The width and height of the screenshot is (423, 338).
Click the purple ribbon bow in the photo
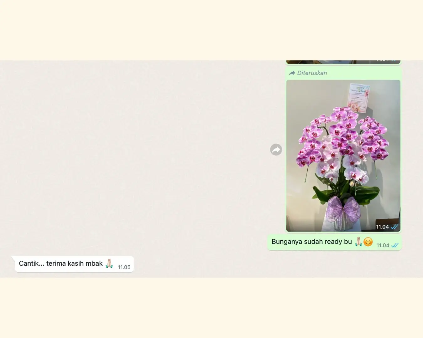[343, 208]
